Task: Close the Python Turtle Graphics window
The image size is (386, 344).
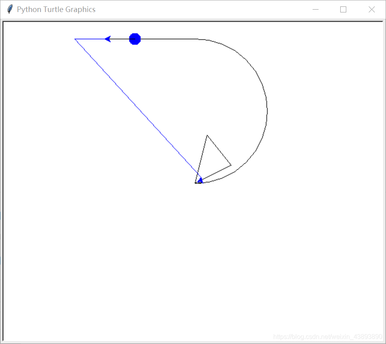Action: point(372,9)
